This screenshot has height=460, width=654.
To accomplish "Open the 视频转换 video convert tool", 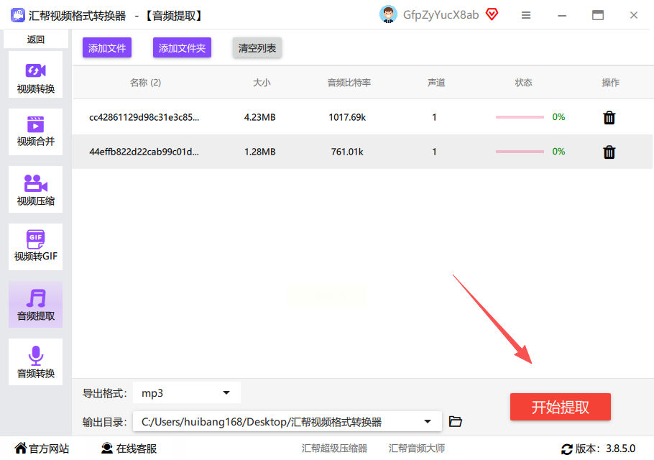I will (x=35, y=75).
